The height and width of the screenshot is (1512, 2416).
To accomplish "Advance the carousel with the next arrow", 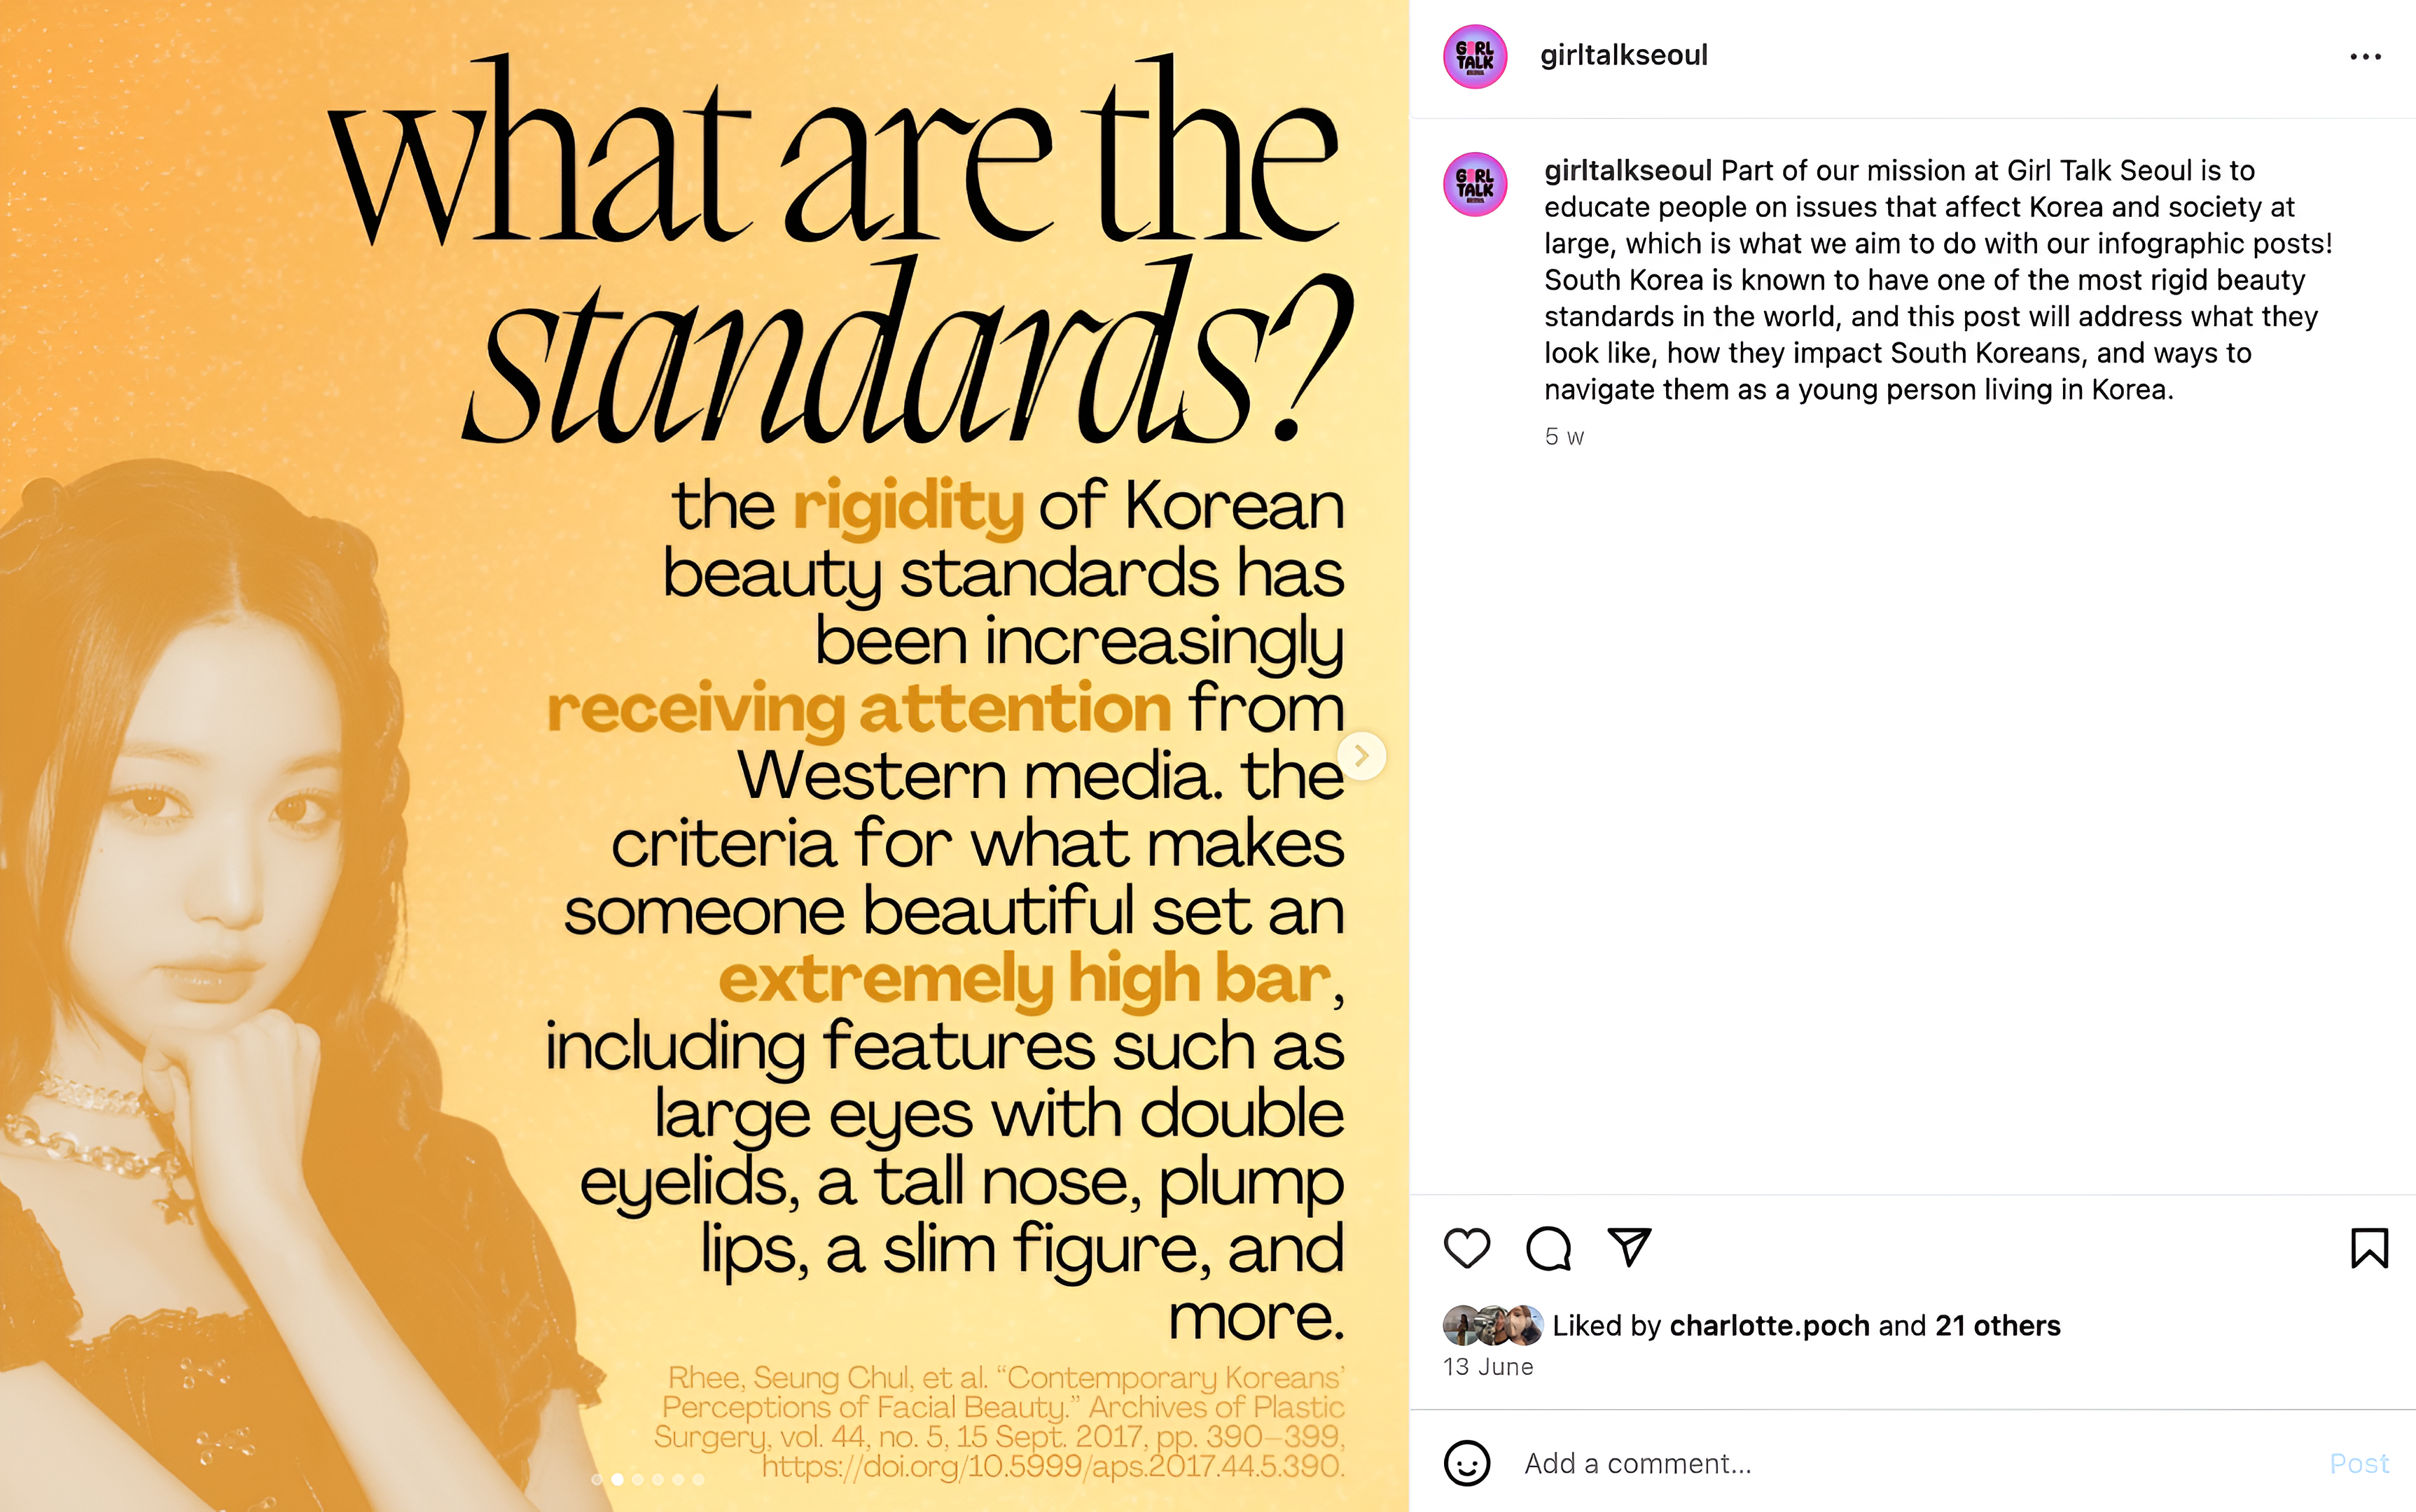I will (1361, 756).
